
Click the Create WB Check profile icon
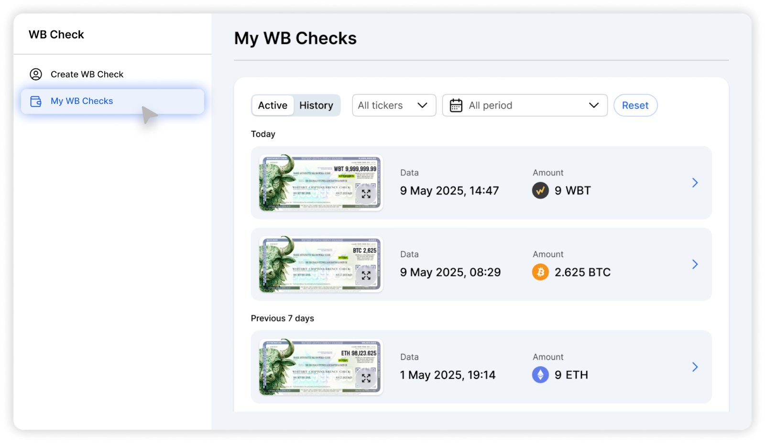coord(36,74)
